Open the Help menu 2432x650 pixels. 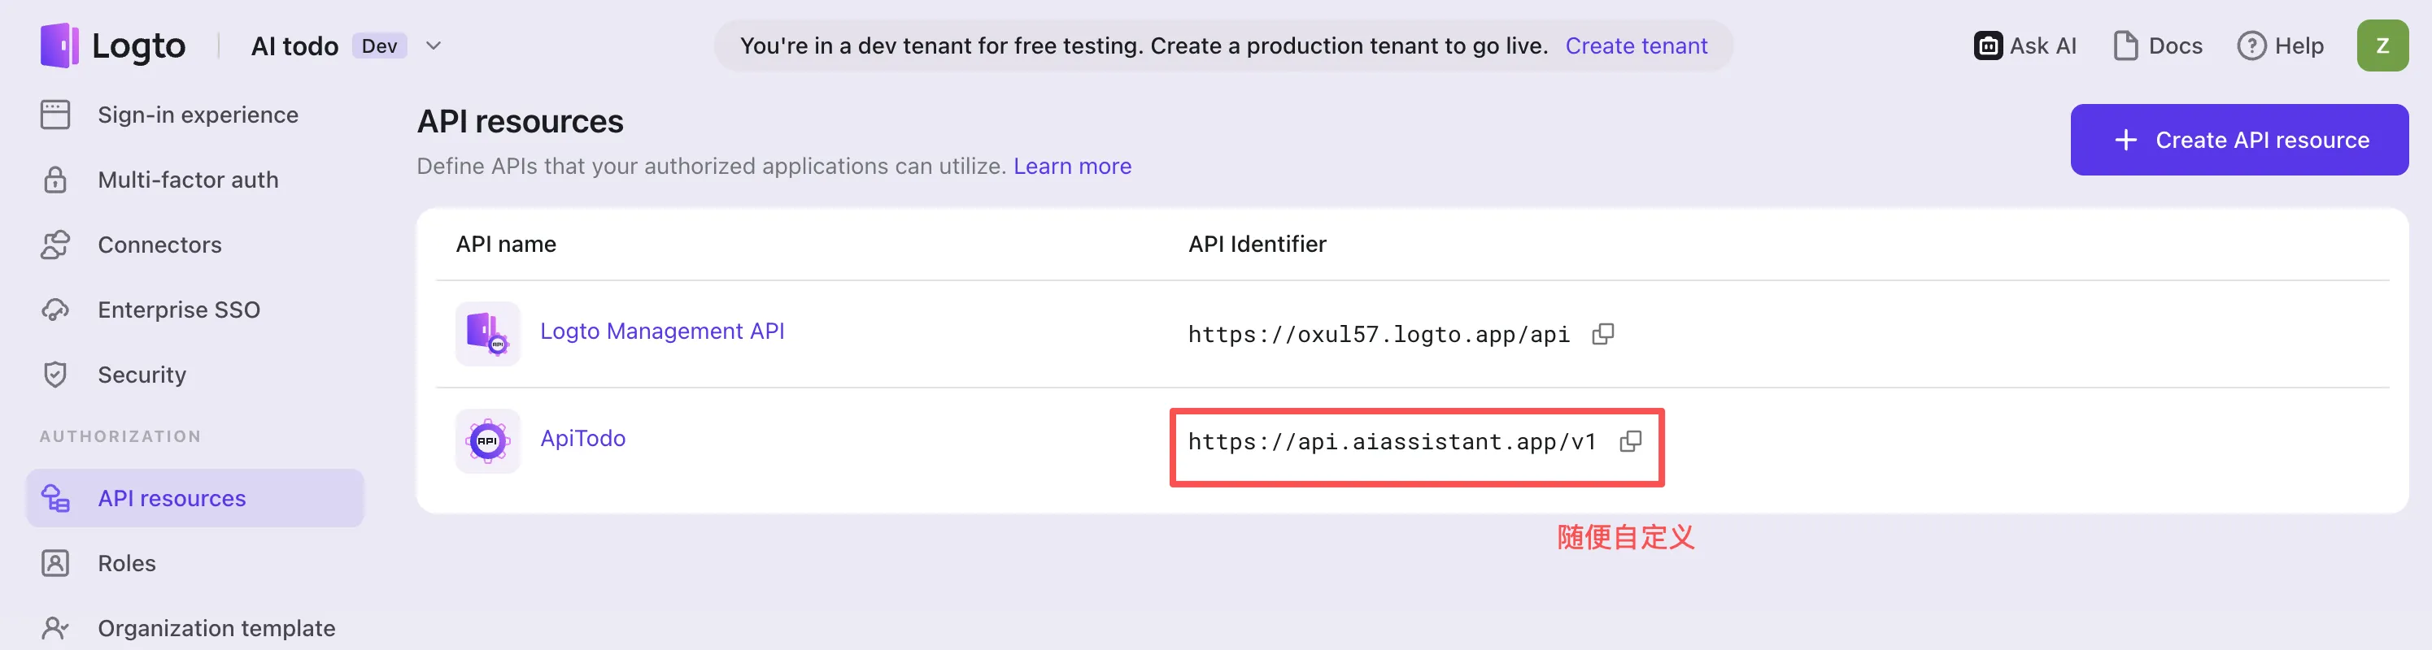click(x=2280, y=45)
